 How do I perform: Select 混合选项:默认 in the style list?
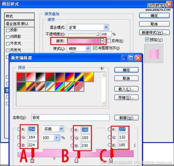pyautogui.click(x=19, y=24)
